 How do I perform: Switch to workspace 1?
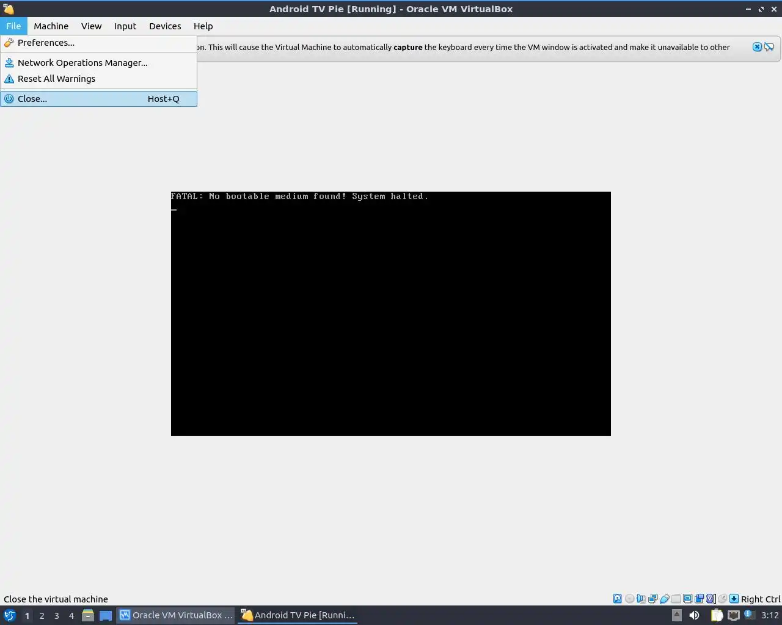click(27, 615)
